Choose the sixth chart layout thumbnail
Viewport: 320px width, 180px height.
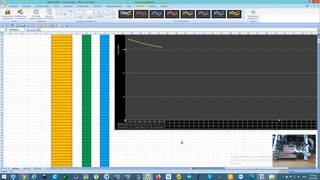click(x=108, y=14)
